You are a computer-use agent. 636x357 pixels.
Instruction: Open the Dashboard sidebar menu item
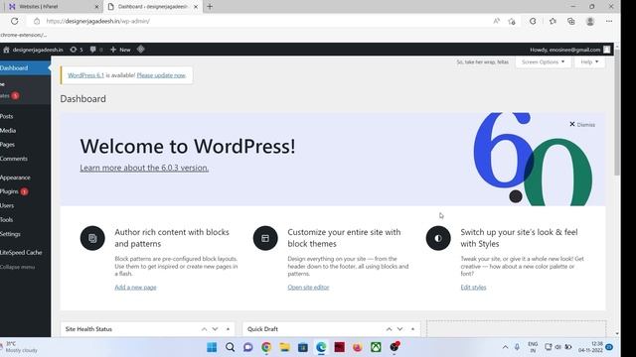coord(25,68)
